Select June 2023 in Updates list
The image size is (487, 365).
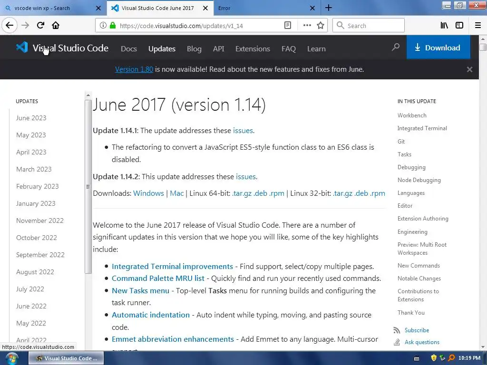coord(31,118)
